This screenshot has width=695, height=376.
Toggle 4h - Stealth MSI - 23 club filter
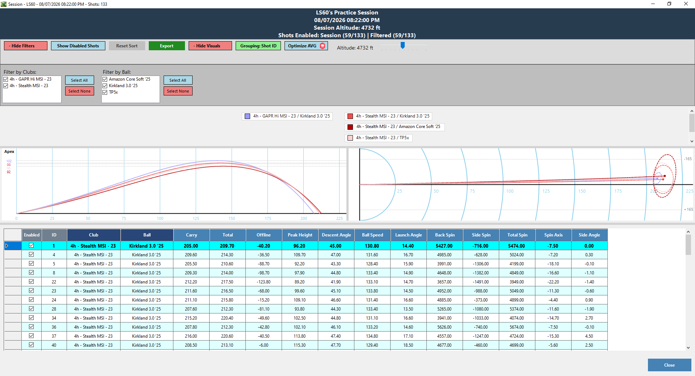click(6, 86)
